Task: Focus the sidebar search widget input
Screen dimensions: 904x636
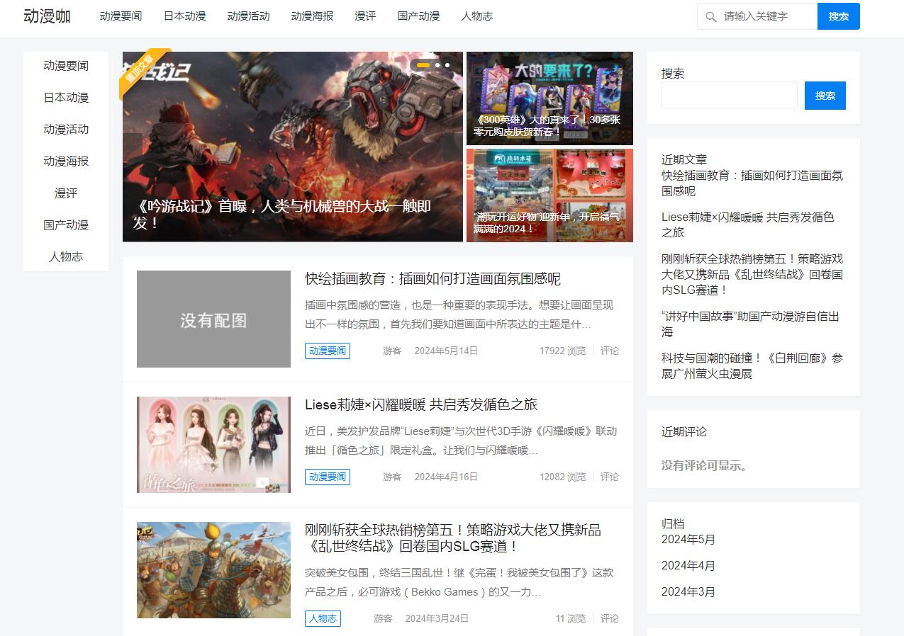Action: point(730,95)
